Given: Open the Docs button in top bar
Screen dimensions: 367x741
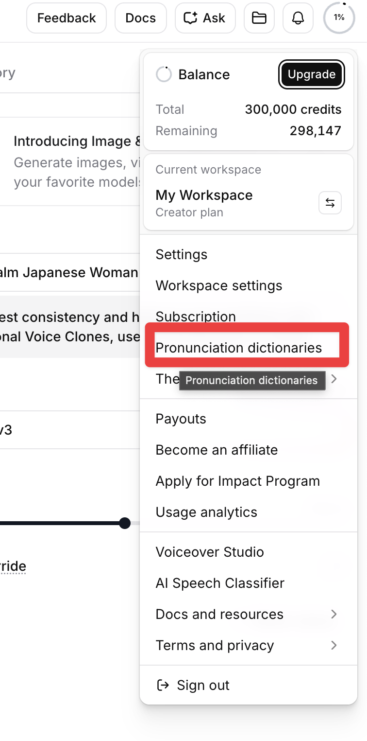Looking at the screenshot, I should point(141,18).
